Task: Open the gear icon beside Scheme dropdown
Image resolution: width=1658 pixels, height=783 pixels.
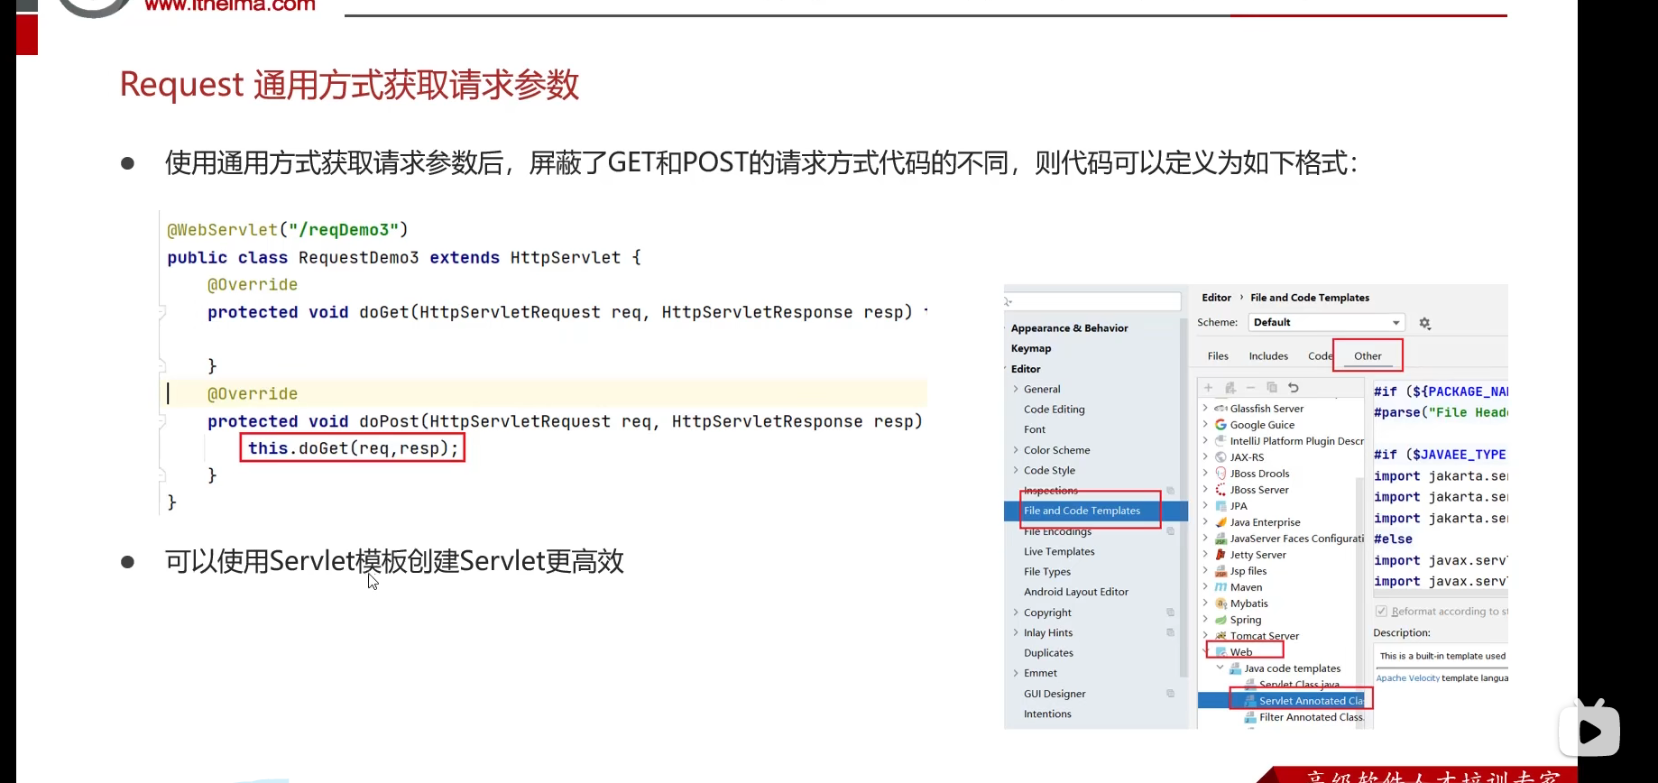Action: point(1425,323)
